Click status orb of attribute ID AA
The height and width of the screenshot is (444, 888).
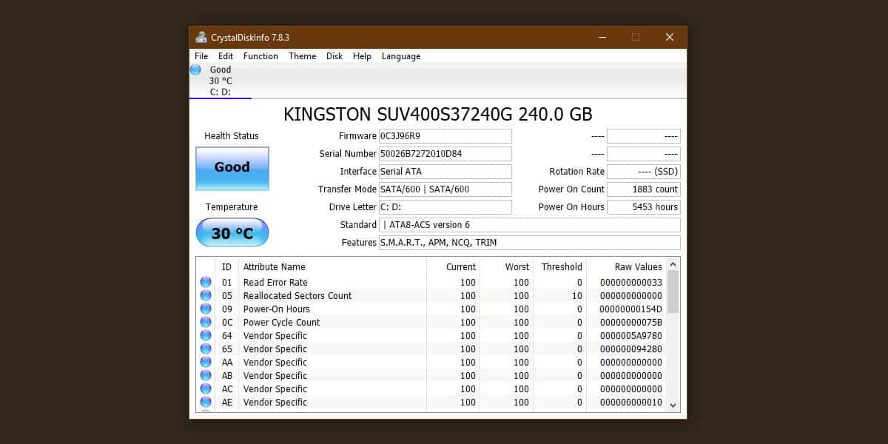pyautogui.click(x=206, y=362)
